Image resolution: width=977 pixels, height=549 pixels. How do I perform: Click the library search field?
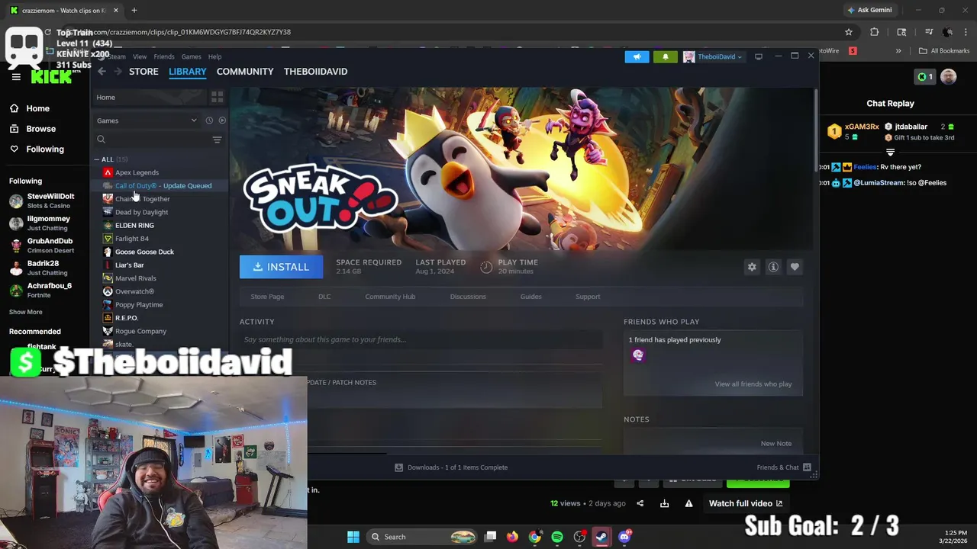pos(150,140)
